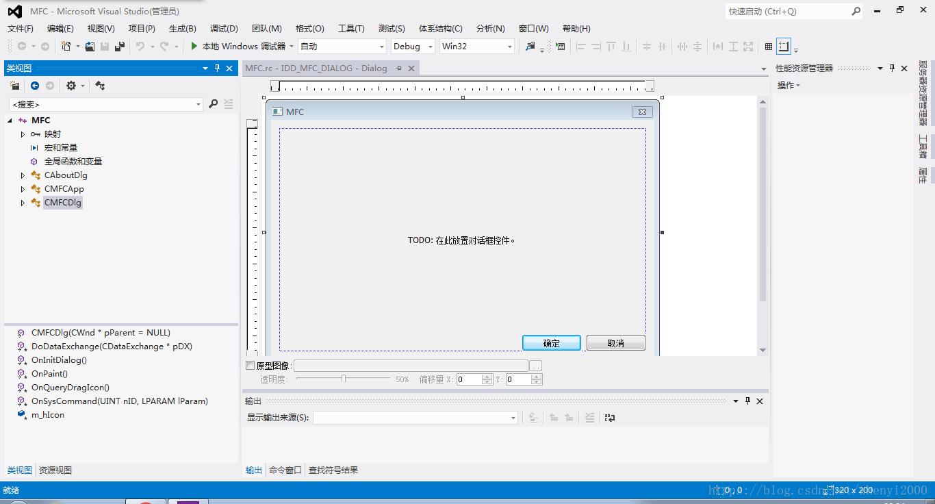Image resolution: width=935 pixels, height=504 pixels.
Task: Close the 输出 panel
Action: (760, 401)
